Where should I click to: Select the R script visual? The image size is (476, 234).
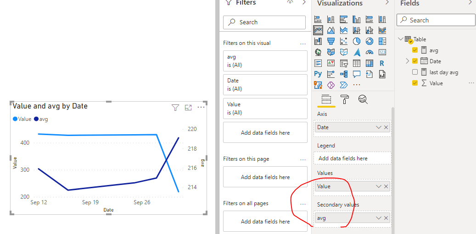coord(382,63)
